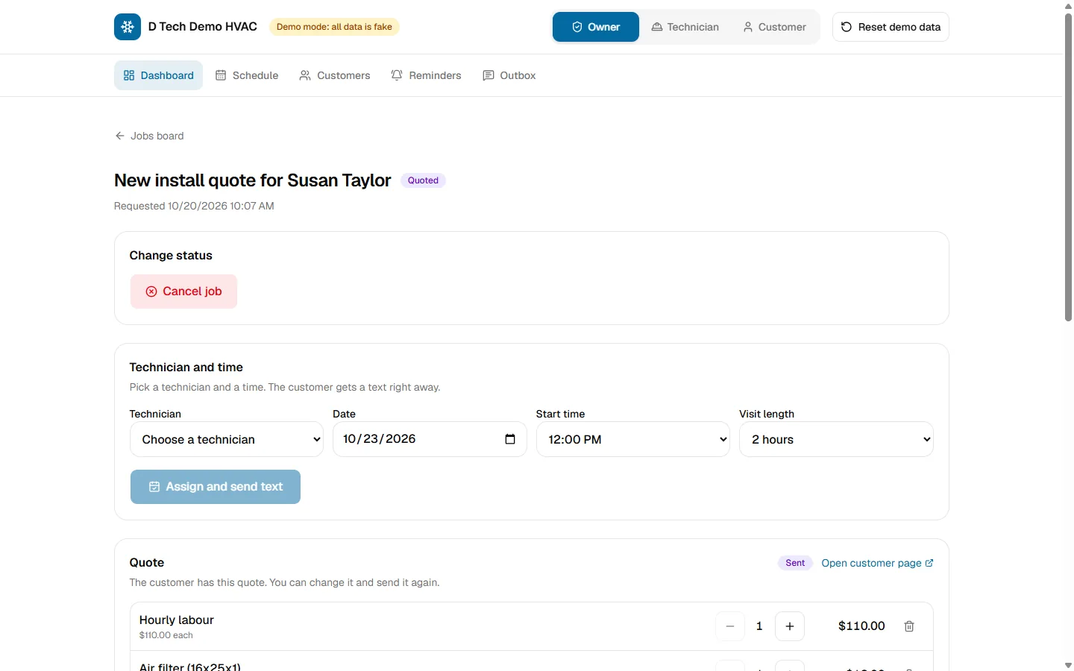Click the Date input field

pos(430,440)
